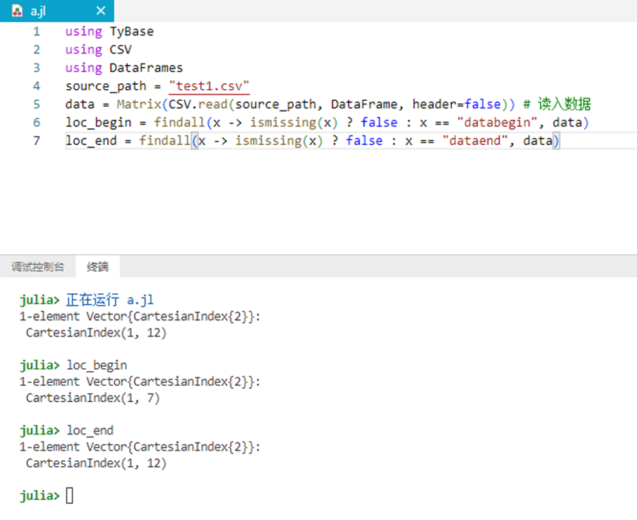The height and width of the screenshot is (520, 637).
Task: Click line number 7 in gutter
Action: click(37, 141)
